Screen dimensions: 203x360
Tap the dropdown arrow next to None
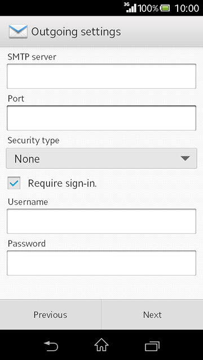(185, 159)
